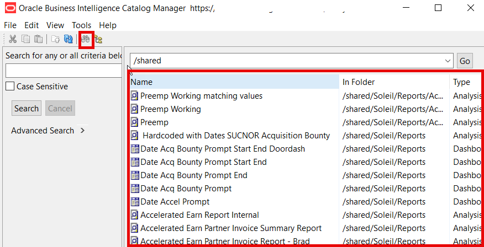Open the File menu

click(10, 25)
